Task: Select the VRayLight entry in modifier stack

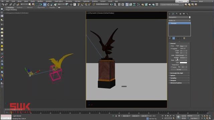Action: tap(180, 23)
